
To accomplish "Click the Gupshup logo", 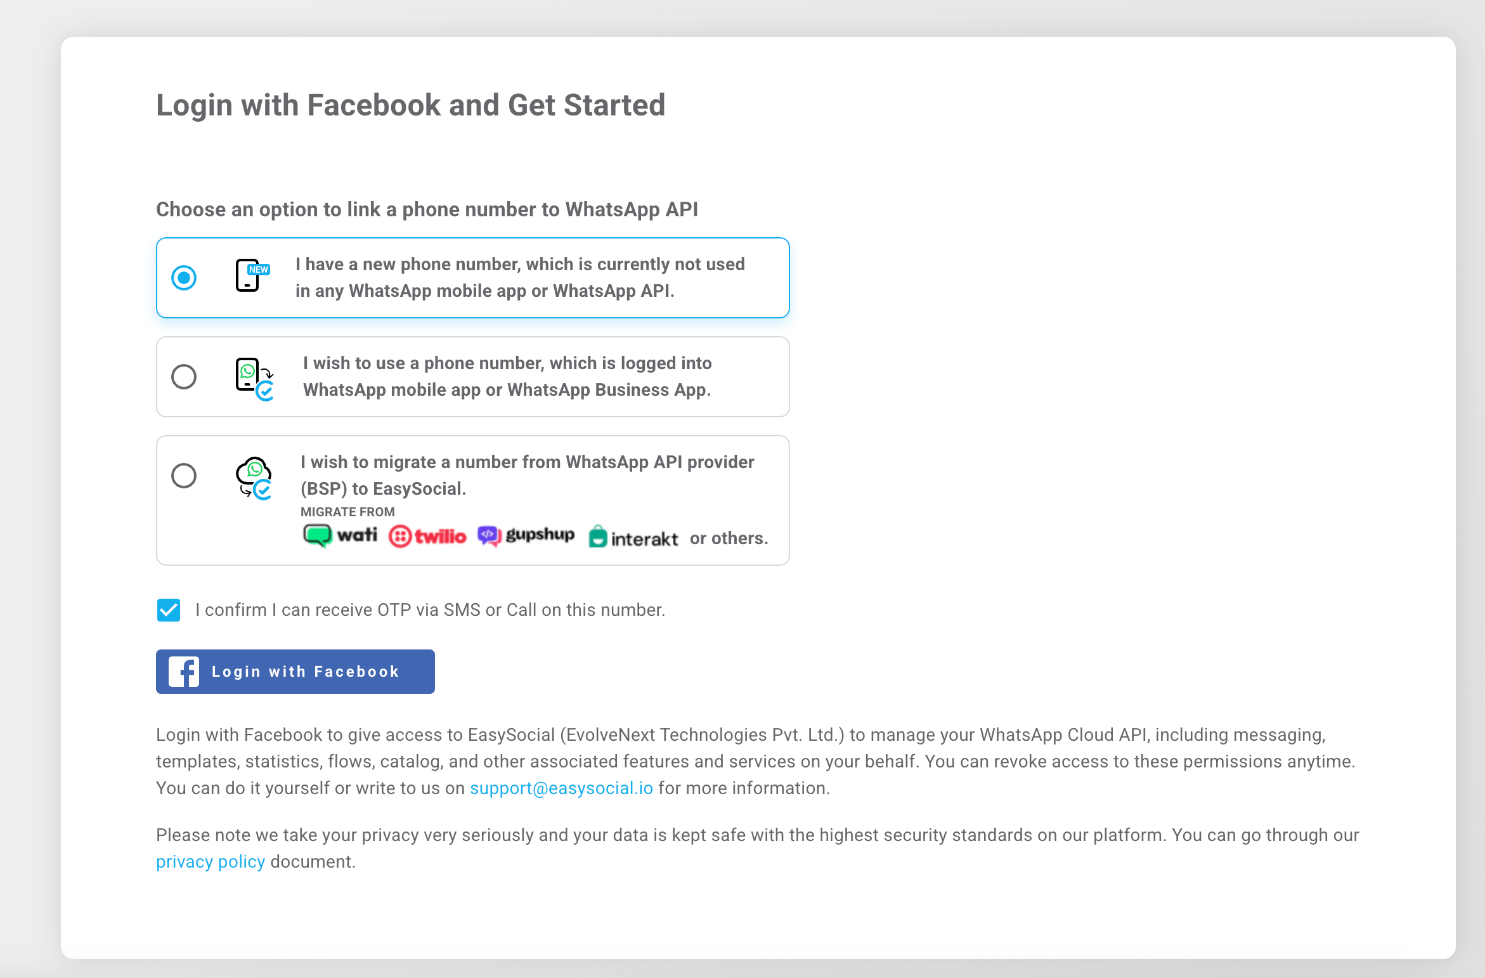I will pos(526,536).
